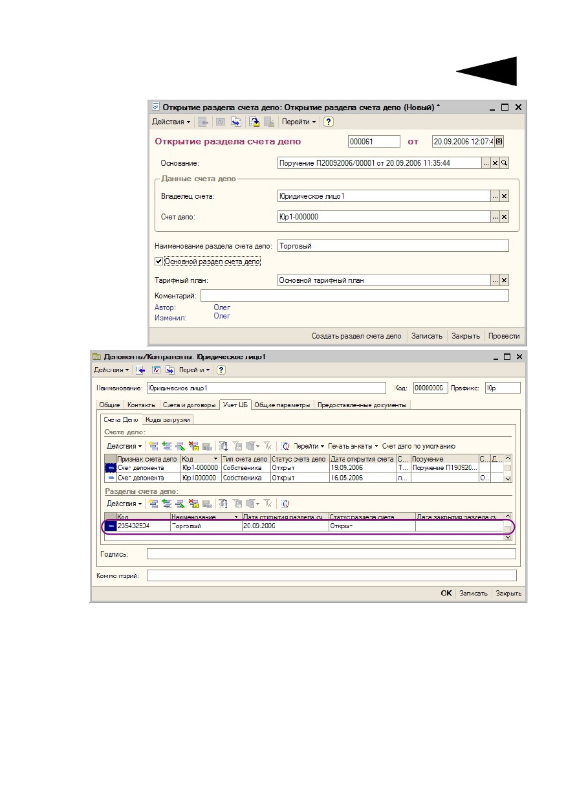Click Наименование раздела счета депо field Торговый
Viewport: 566px width, 802px height.
tap(393, 246)
